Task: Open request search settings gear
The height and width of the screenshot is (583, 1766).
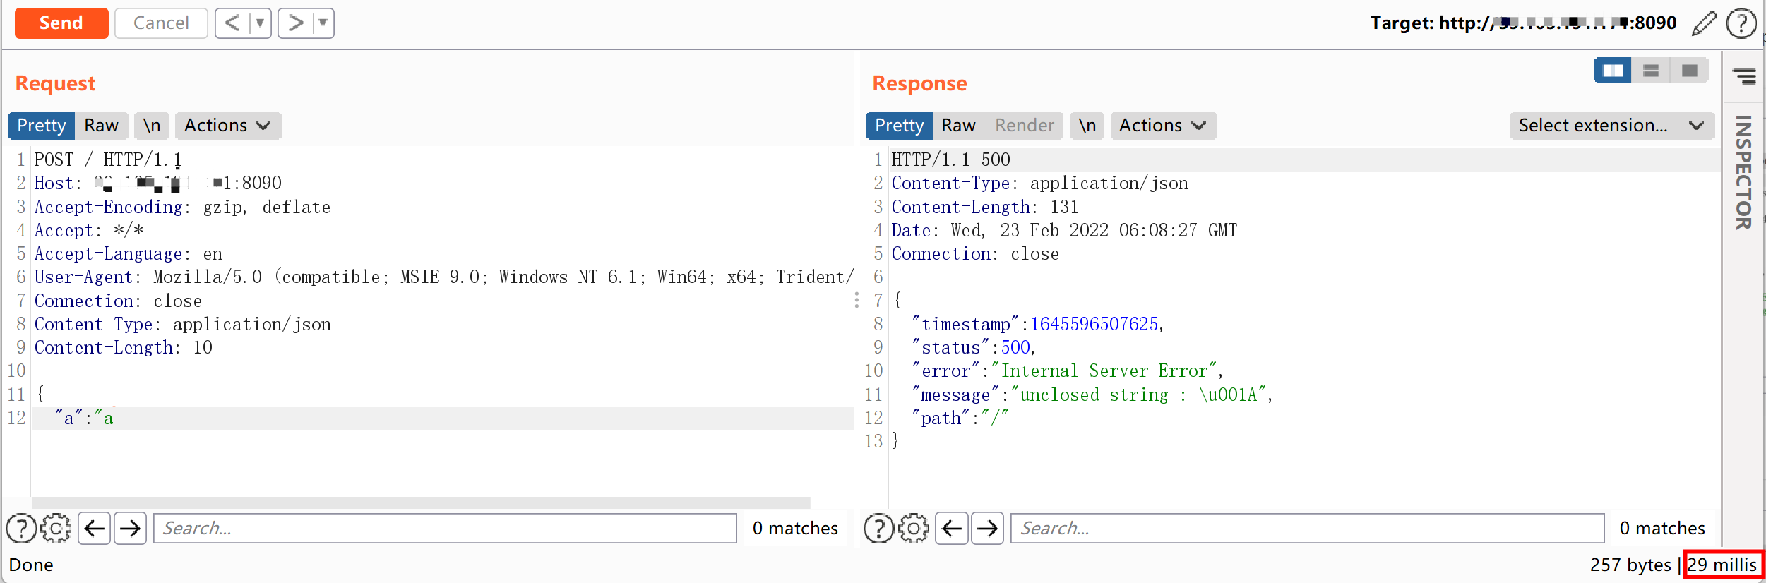Action: click(x=56, y=528)
